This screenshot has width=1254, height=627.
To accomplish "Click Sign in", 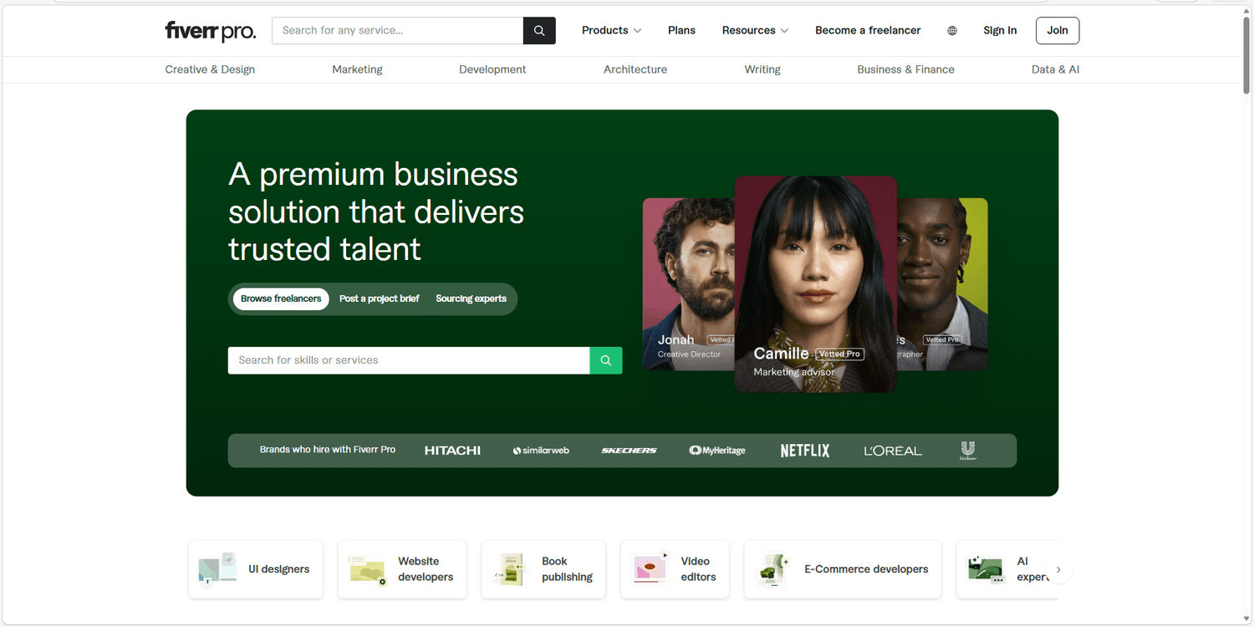I will (x=1000, y=31).
